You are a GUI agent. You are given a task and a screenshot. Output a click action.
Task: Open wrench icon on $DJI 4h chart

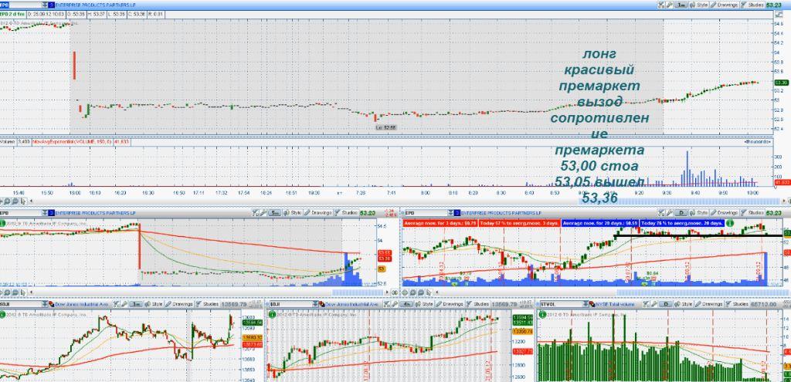[x=395, y=304]
